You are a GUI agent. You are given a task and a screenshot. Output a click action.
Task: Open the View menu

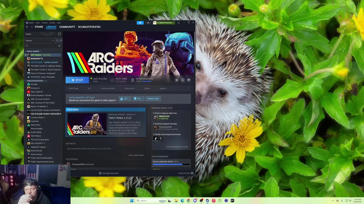[38, 23]
